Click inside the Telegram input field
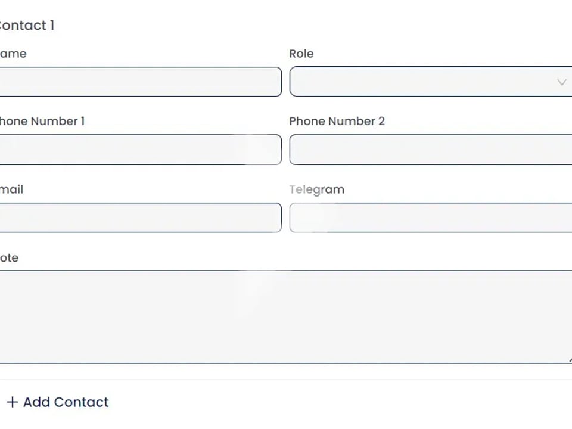This screenshot has width=572, height=429. 430,217
